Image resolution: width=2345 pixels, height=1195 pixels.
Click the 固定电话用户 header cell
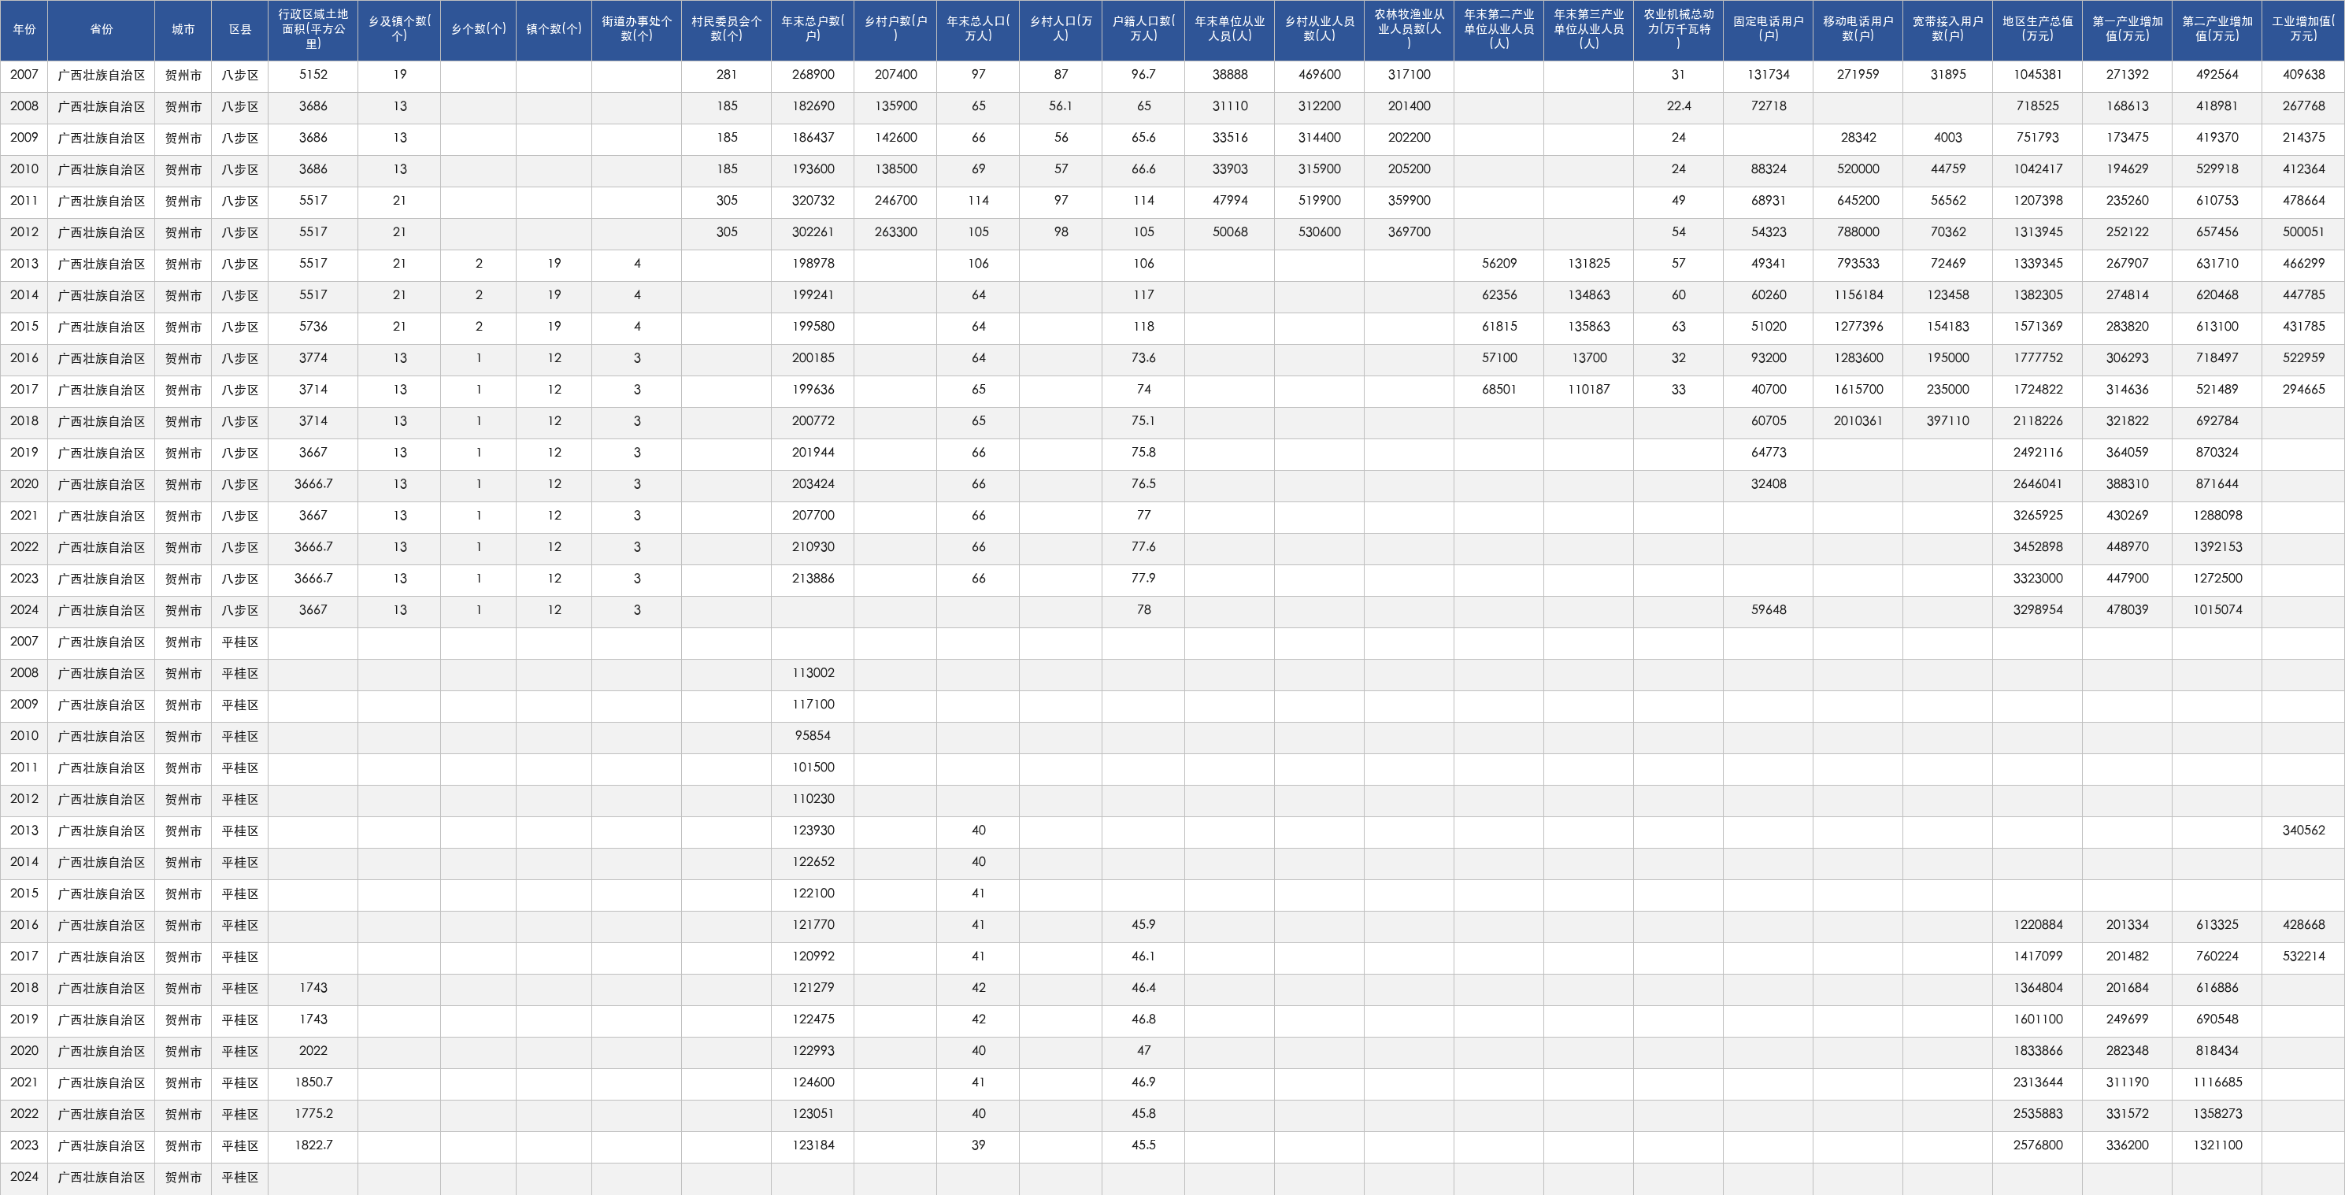[1768, 30]
